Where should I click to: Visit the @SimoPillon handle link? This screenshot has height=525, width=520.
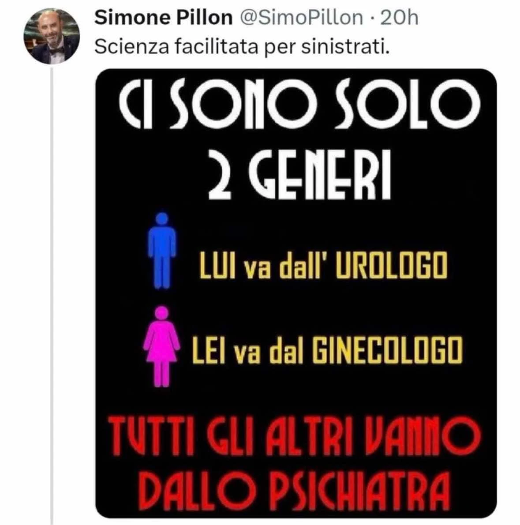point(302,18)
